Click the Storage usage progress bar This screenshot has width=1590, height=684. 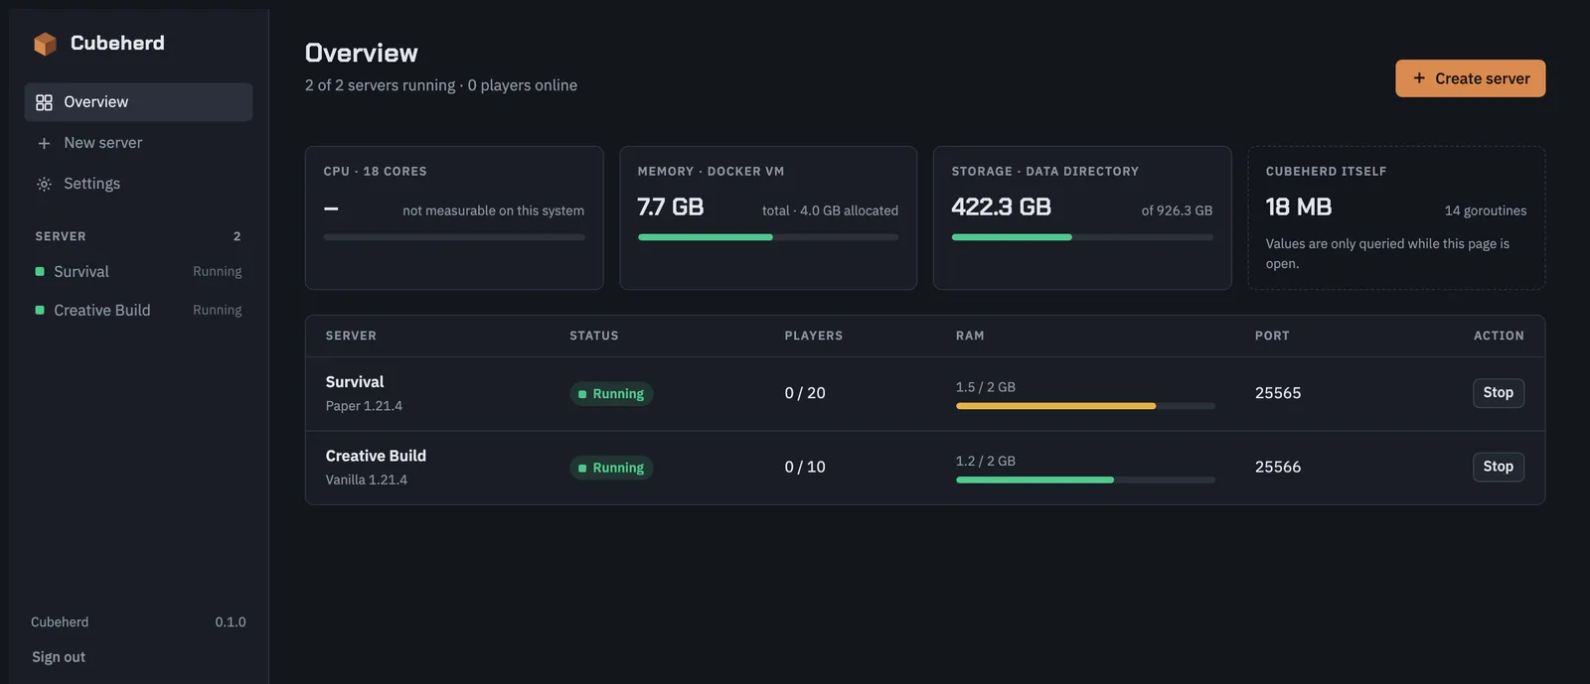pyautogui.click(x=1082, y=237)
